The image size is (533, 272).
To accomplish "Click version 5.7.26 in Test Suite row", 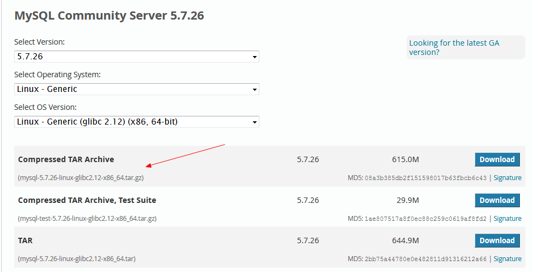I will coord(308,200).
